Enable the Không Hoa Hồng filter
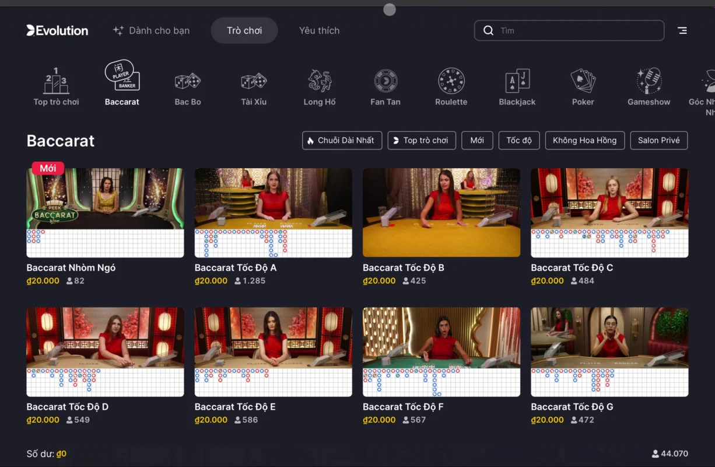The image size is (715, 467). (585, 141)
